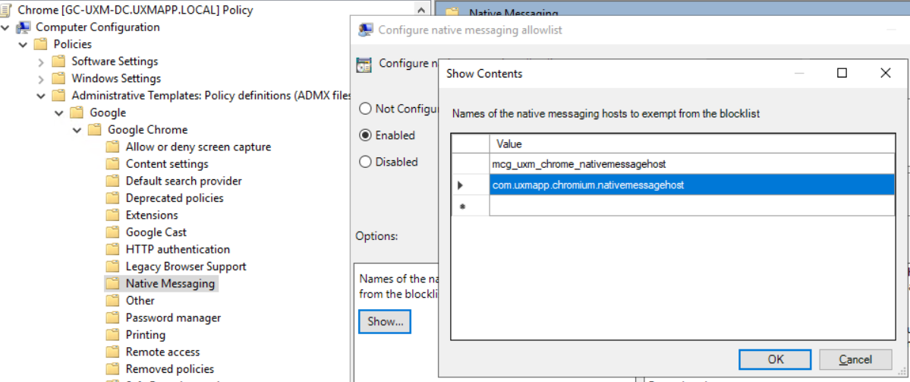Select the Not Configured radio button
Screen dimensions: 910x382
pos(366,109)
